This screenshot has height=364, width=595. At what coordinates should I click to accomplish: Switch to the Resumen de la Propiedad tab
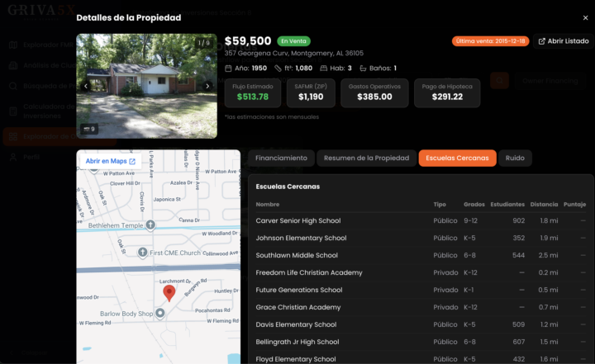coord(366,158)
